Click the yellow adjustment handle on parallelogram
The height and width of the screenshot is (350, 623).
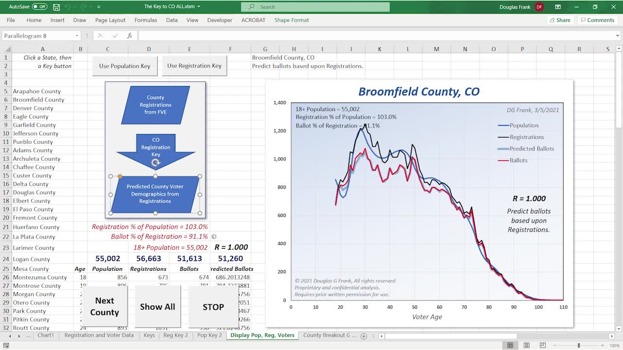coord(120,176)
